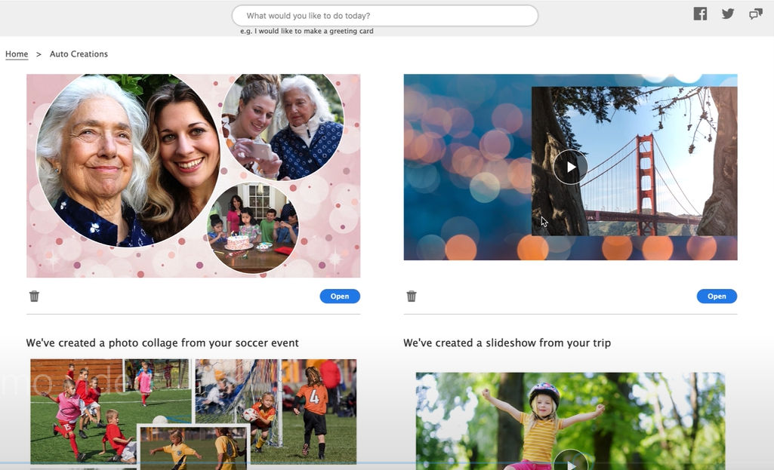Click the play icon on the Golden Gate slideshow
This screenshot has width=774, height=470.
point(569,167)
